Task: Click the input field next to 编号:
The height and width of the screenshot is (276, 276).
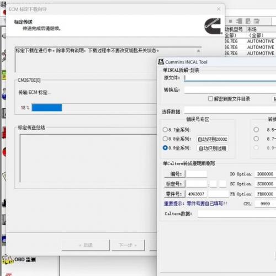Action: pyautogui.click(x=197, y=174)
